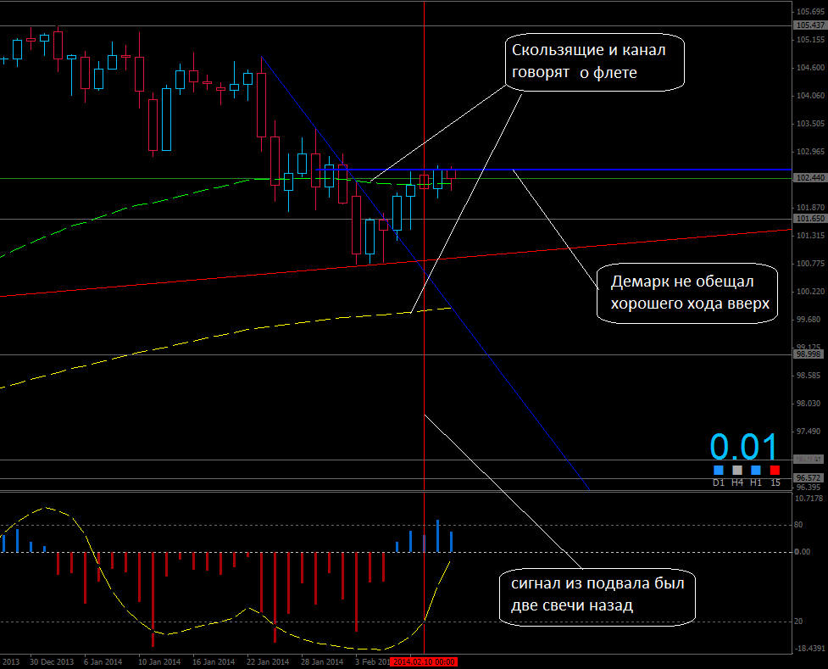Viewport: 828px width, 669px height.
Task: Click the red 15 timeframe indicator square
Action: 775,470
